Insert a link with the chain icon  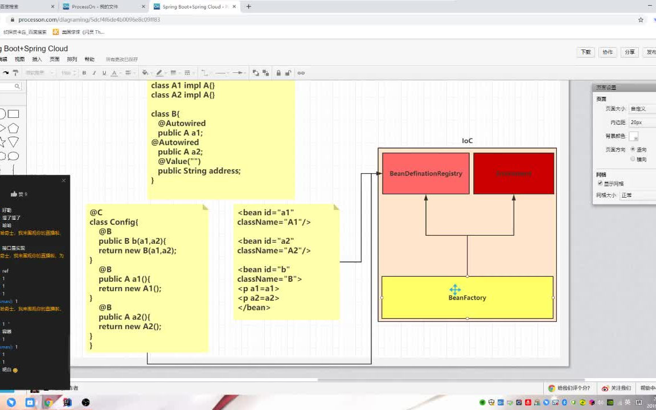[x=301, y=73]
